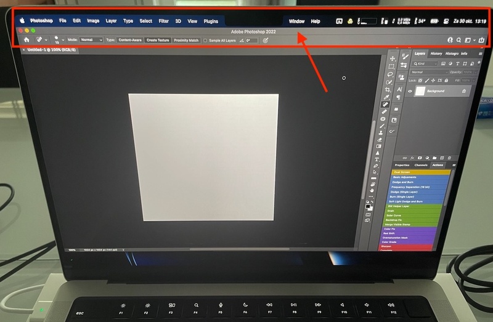Image resolution: width=493 pixels, height=322 pixels.
Task: Select the Clone Stamp tool
Action: 381,132
